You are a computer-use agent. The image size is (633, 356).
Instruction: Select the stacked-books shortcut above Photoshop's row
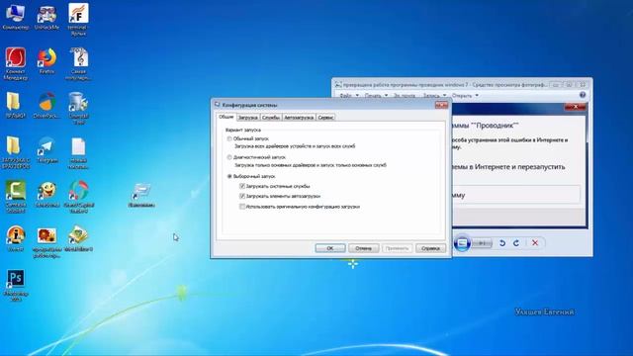point(78,238)
